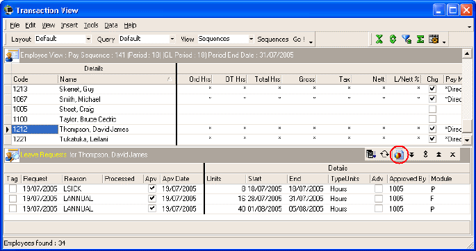Click the Go ! button

(299, 40)
